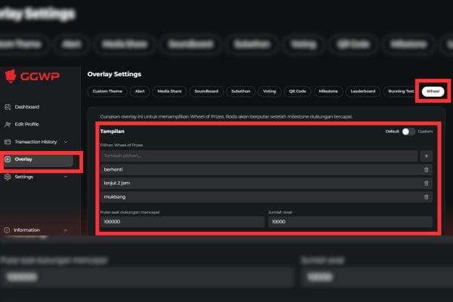Collapse the Information section chevron

click(x=66, y=230)
